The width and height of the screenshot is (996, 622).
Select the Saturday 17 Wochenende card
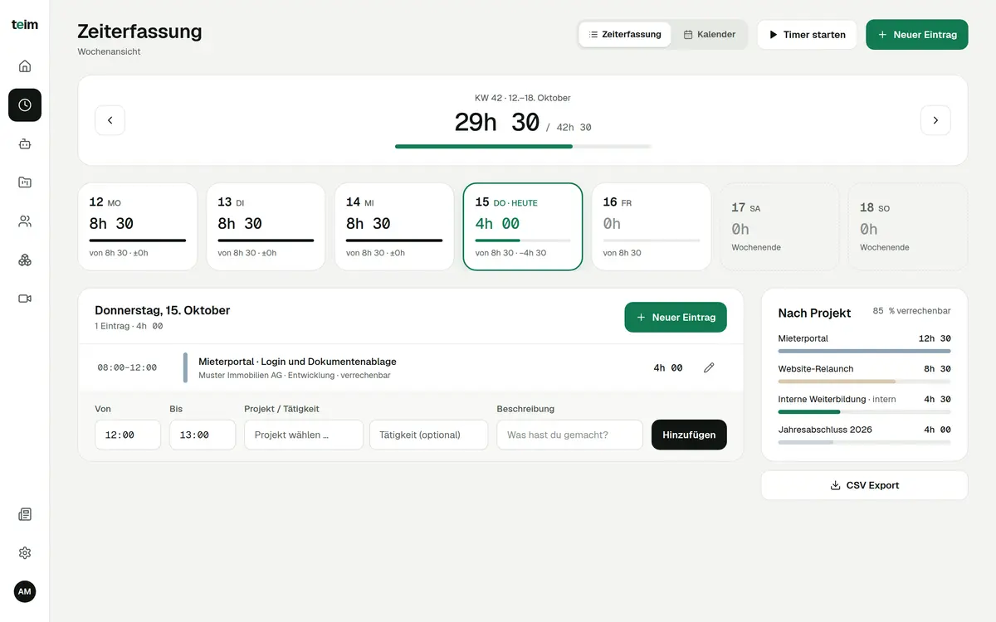(x=779, y=226)
